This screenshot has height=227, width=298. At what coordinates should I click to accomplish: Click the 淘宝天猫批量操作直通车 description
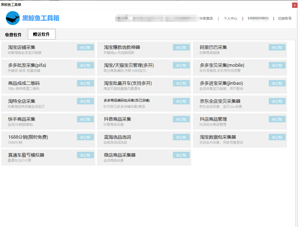click(x=122, y=89)
